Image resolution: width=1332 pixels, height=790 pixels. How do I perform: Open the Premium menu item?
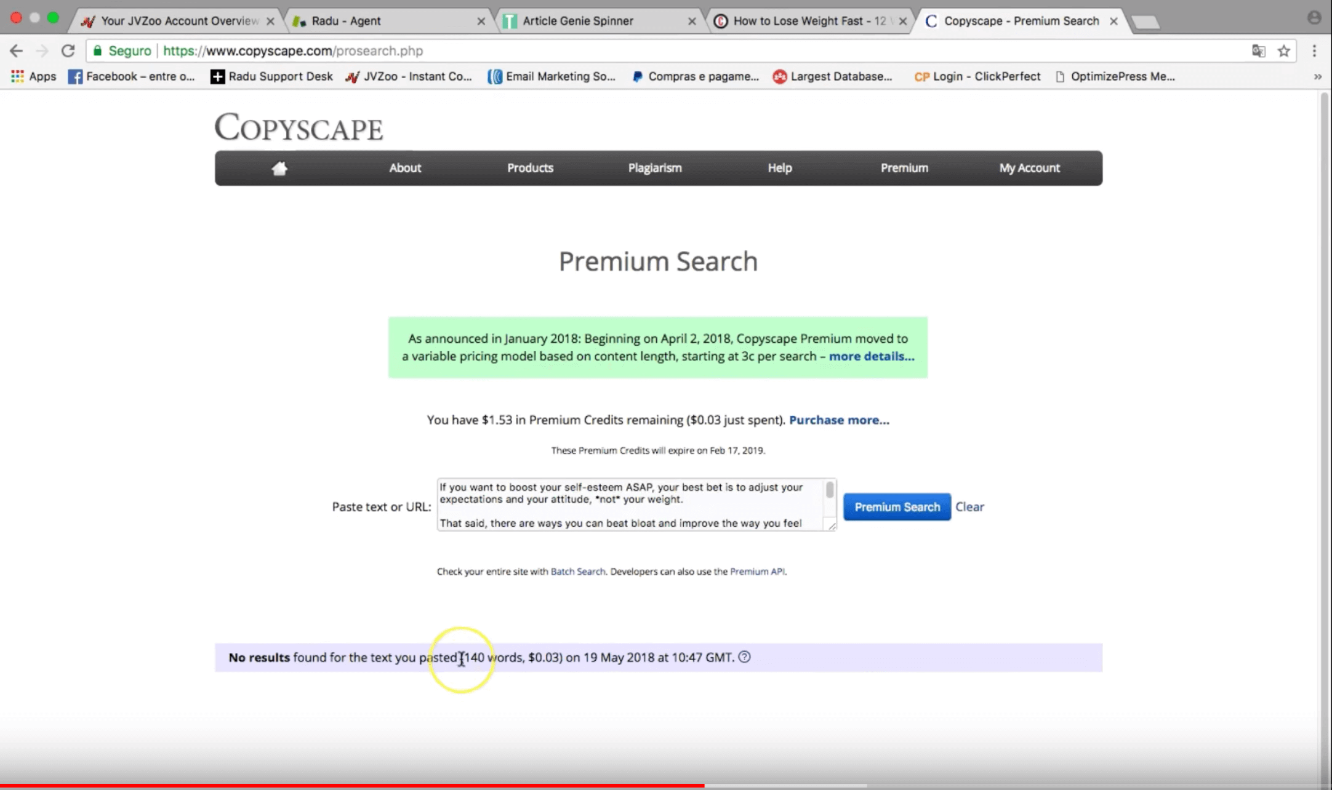pyautogui.click(x=904, y=167)
